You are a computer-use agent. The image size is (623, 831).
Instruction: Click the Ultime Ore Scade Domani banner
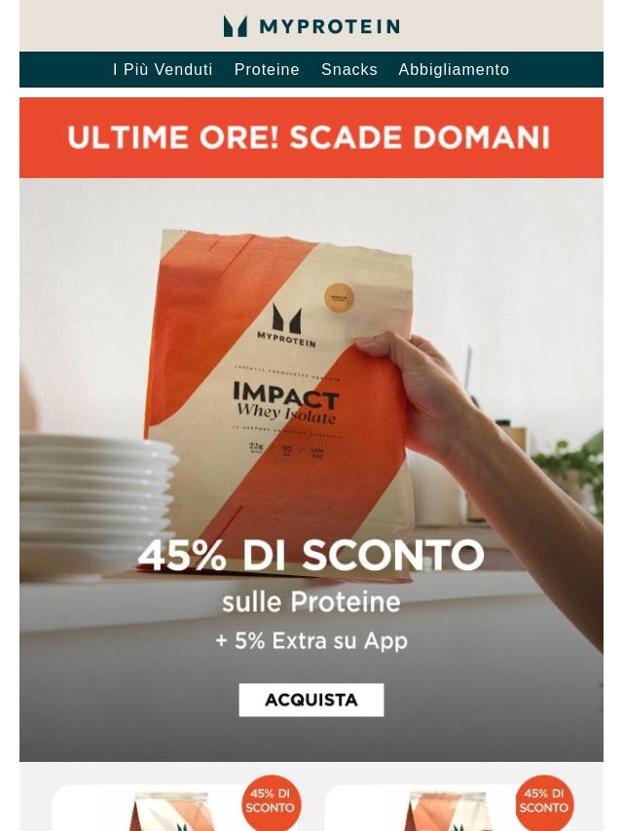coord(311,137)
